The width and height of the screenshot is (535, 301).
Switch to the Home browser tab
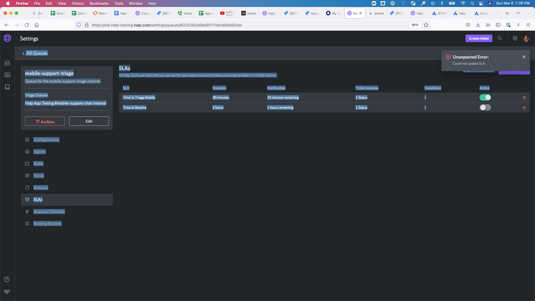click(248, 13)
